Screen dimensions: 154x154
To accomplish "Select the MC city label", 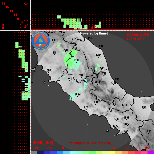I will click(x=99, y=55).
